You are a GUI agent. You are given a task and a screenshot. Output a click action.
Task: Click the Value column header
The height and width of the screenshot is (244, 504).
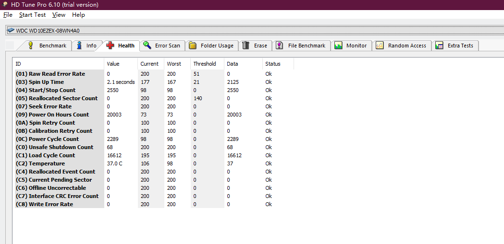[x=121, y=64]
